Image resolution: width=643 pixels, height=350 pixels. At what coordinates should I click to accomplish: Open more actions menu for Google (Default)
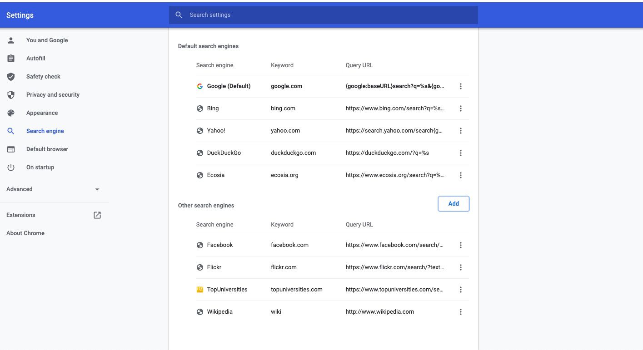461,86
